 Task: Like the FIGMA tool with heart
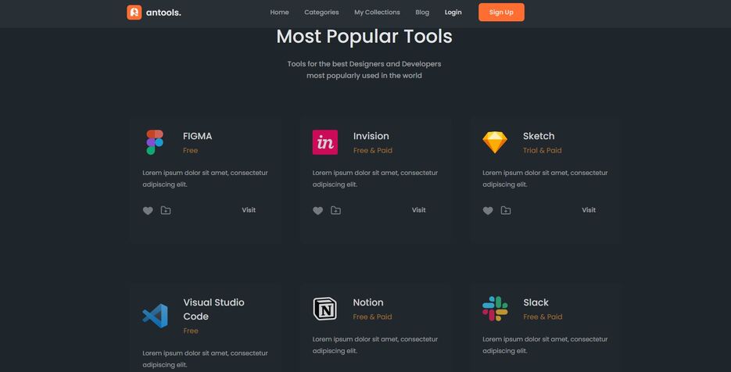click(x=148, y=210)
